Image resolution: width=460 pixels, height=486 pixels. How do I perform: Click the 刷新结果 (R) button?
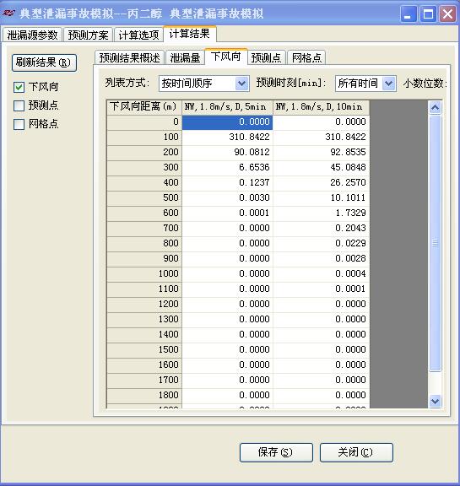pyautogui.click(x=44, y=62)
